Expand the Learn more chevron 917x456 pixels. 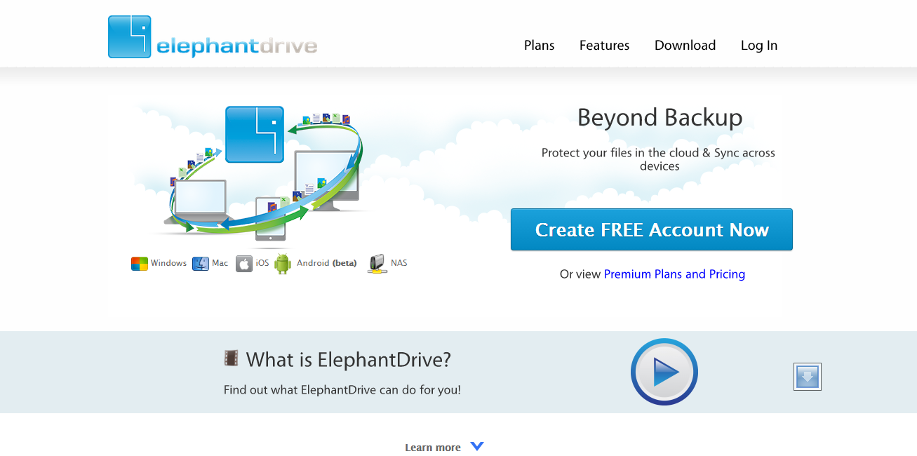click(x=477, y=446)
